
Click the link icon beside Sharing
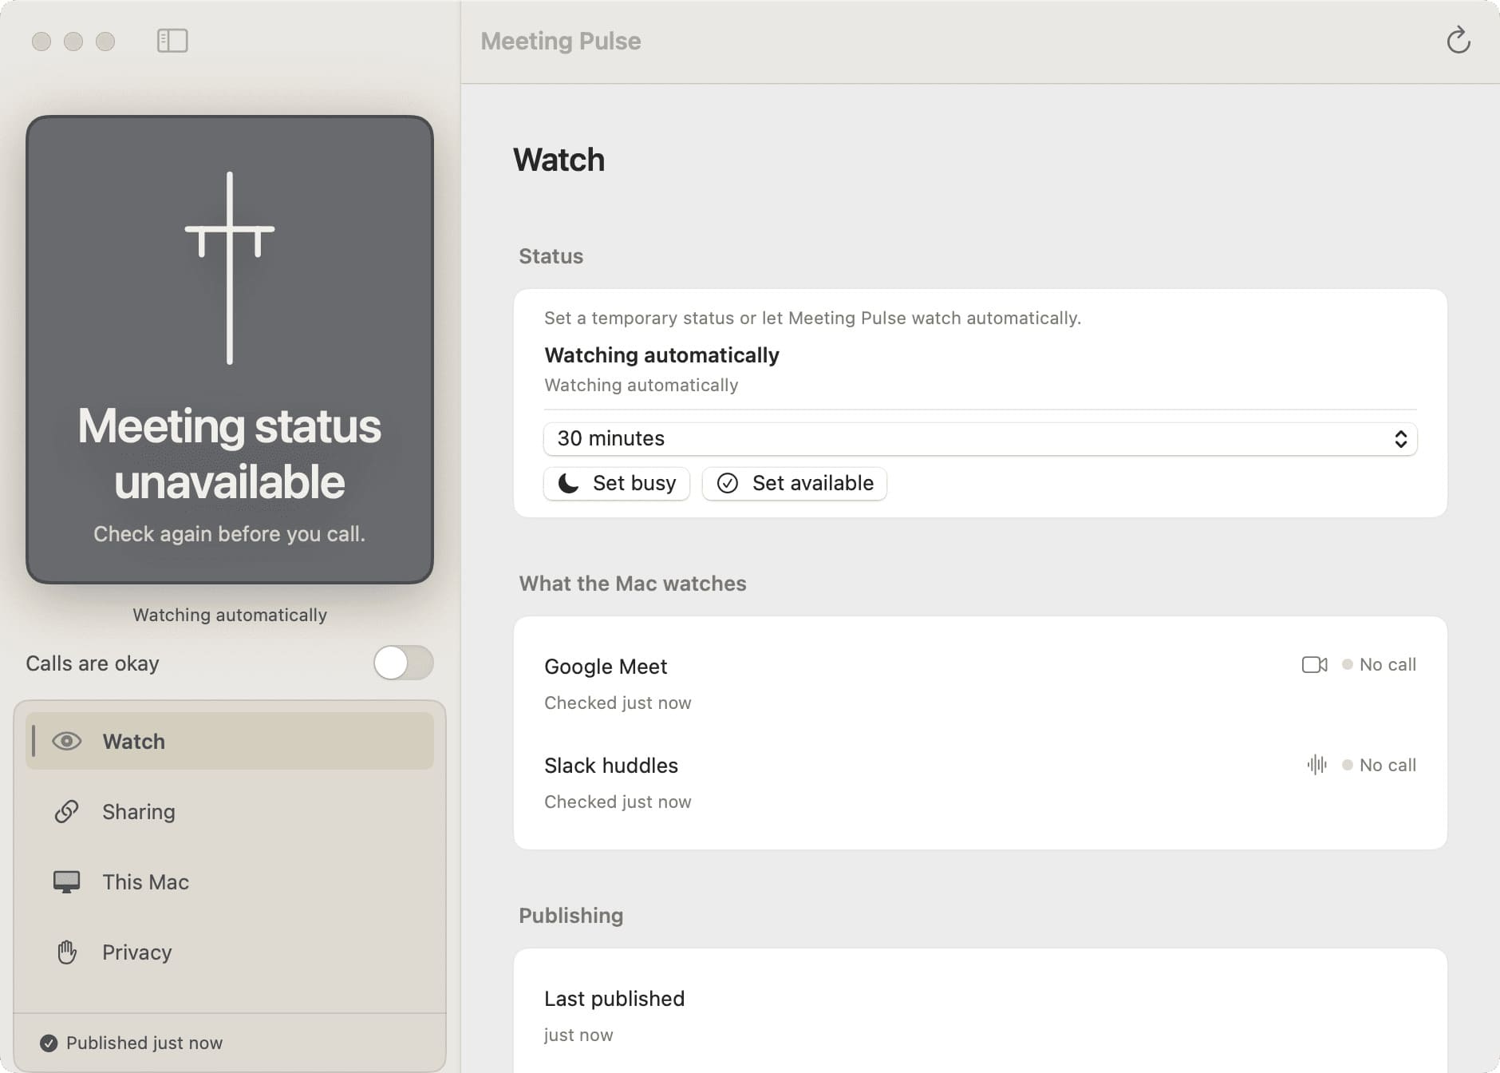[x=66, y=811]
